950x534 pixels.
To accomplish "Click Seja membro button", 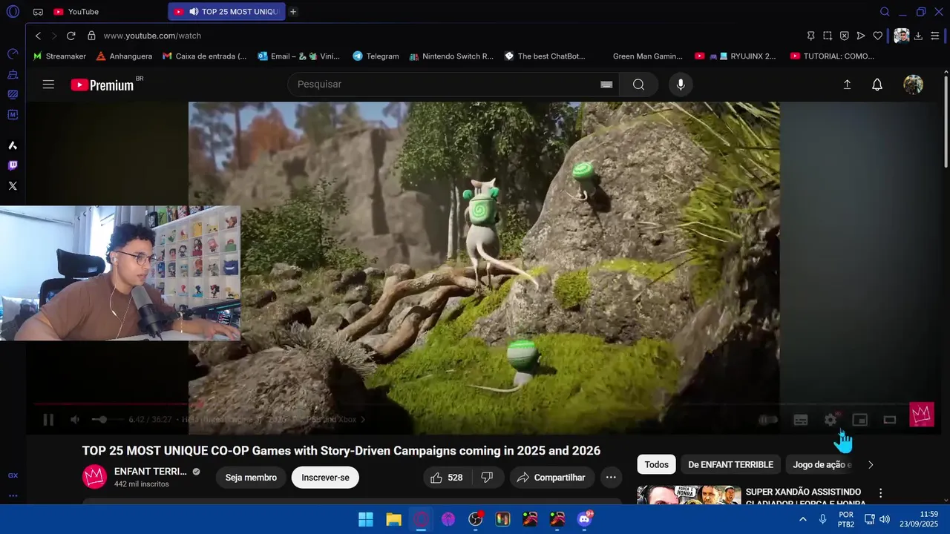I will coord(251,478).
